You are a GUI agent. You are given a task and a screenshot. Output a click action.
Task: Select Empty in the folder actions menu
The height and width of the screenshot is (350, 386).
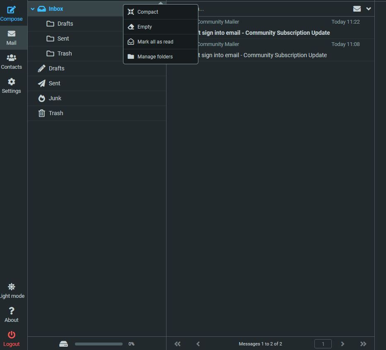coord(145,27)
